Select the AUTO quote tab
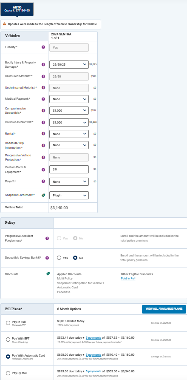 click(x=17, y=9)
